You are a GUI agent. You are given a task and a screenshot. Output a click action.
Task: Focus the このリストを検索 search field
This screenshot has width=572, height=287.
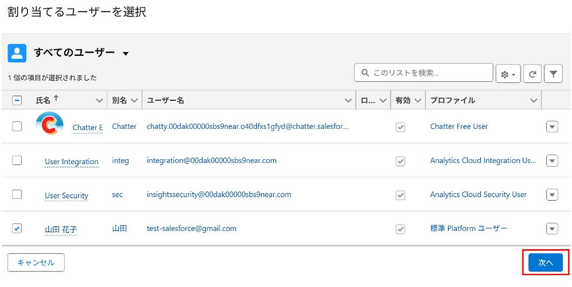click(x=424, y=73)
